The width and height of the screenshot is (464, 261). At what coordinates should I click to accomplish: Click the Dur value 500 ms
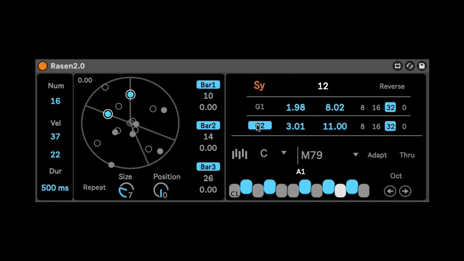click(55, 188)
